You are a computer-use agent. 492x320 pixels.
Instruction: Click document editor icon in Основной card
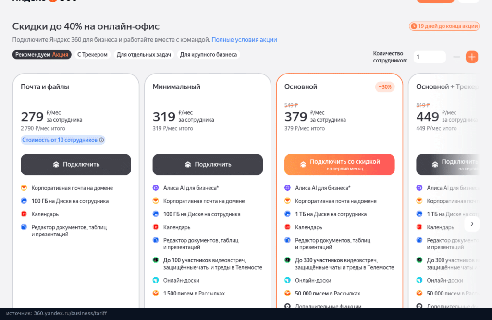coord(287,240)
